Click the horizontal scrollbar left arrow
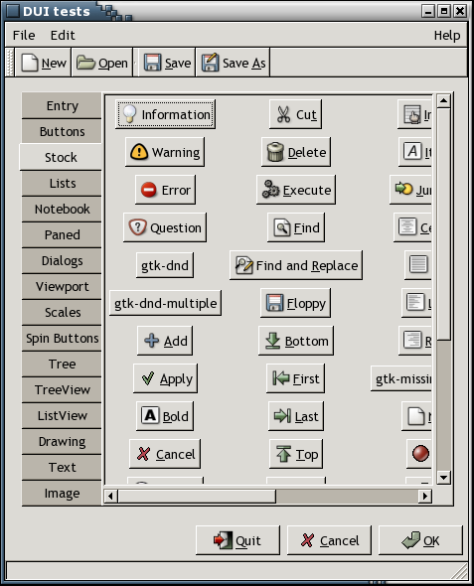Screen dimensions: 474x586 pyautogui.click(x=110, y=496)
